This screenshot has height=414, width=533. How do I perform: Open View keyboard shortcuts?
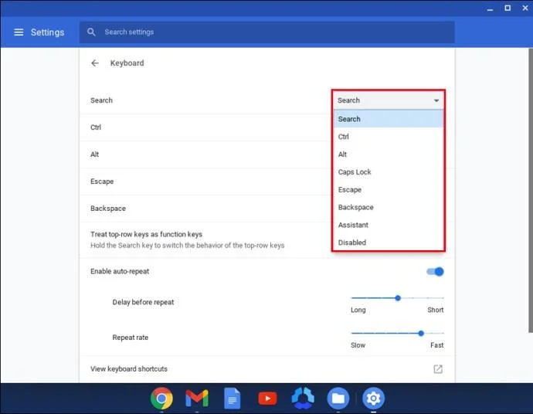[266, 368]
